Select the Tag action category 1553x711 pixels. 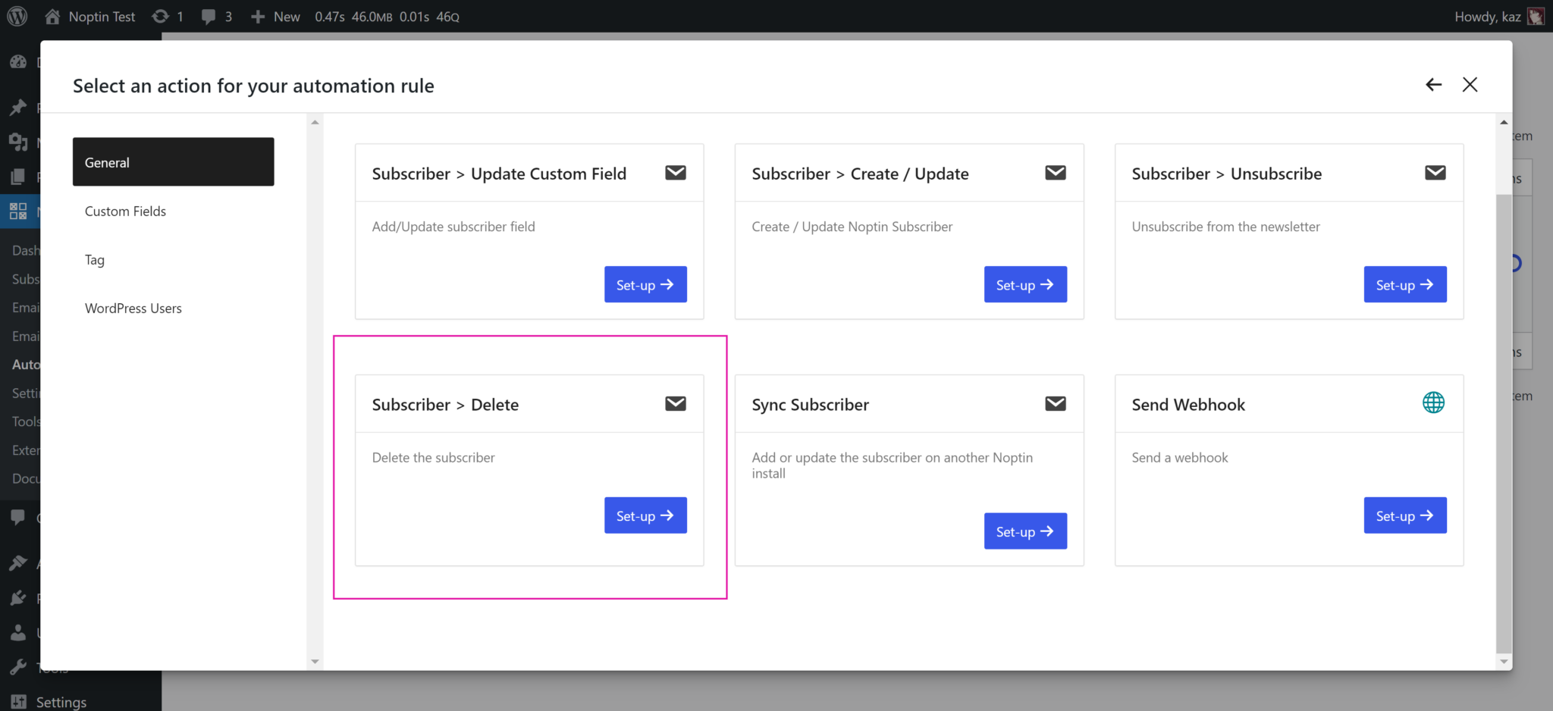click(94, 259)
